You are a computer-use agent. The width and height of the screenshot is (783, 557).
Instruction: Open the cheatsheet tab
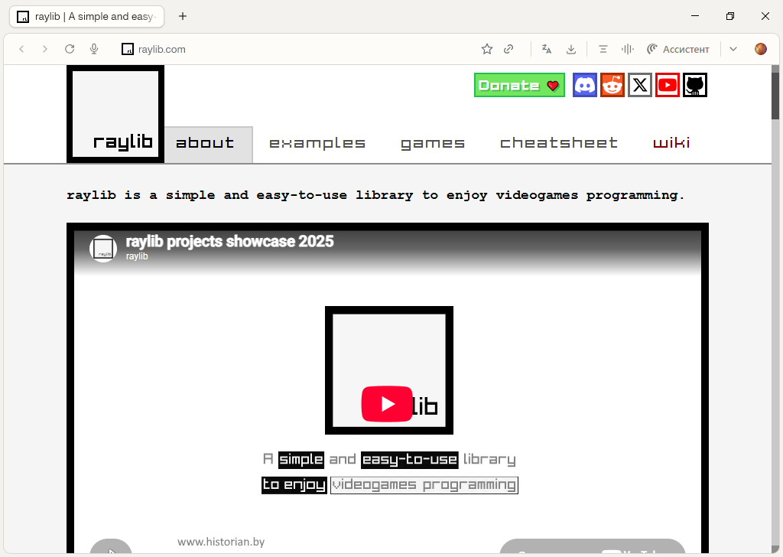tap(559, 143)
